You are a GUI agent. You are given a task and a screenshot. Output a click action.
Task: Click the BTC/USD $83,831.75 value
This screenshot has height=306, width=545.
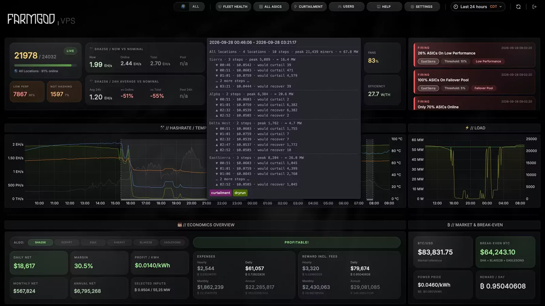click(x=435, y=252)
